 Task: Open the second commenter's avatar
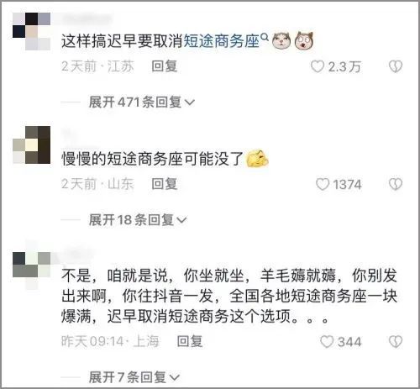pos(31,145)
